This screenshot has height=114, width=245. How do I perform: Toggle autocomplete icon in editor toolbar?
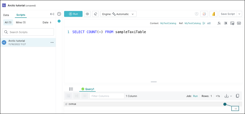tap(232, 23)
